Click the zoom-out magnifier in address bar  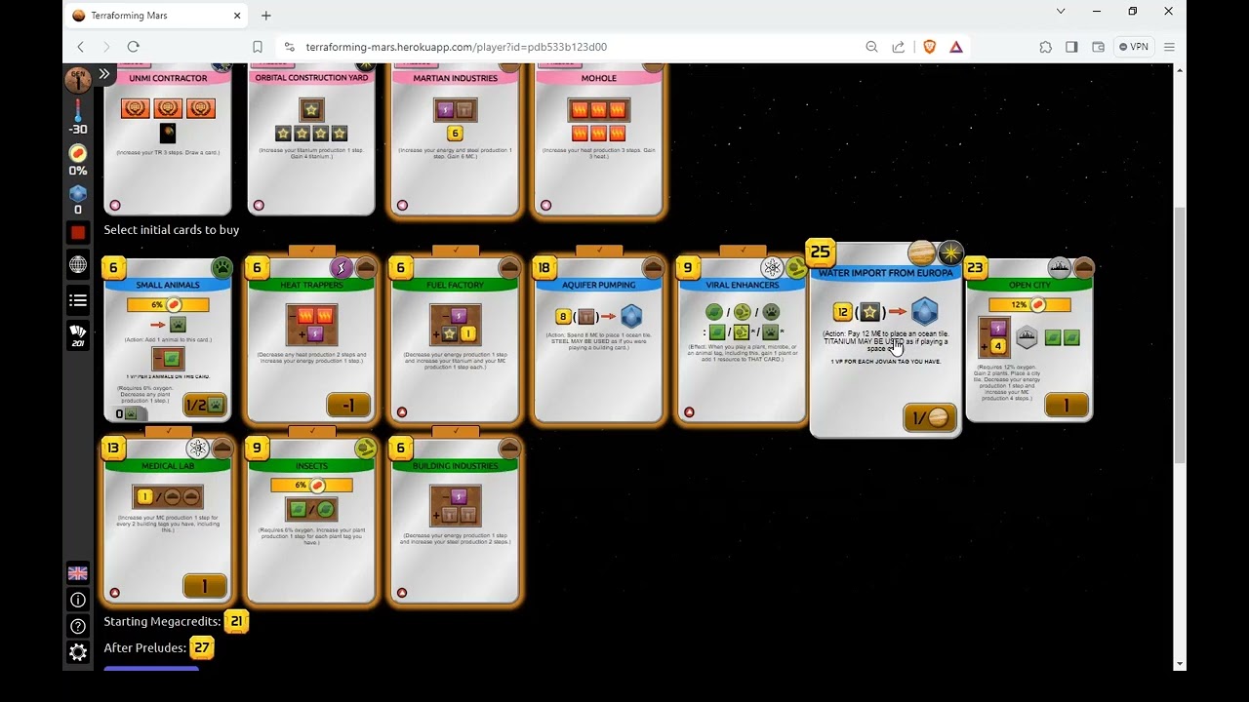click(x=871, y=47)
